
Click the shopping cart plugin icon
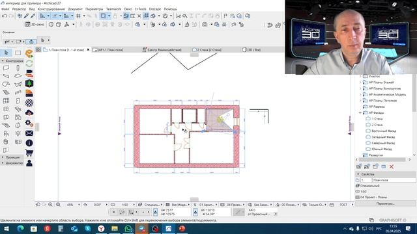click(x=29, y=153)
